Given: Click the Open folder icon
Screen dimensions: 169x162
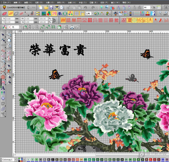Looking at the screenshot, I should click(x=46, y=7).
